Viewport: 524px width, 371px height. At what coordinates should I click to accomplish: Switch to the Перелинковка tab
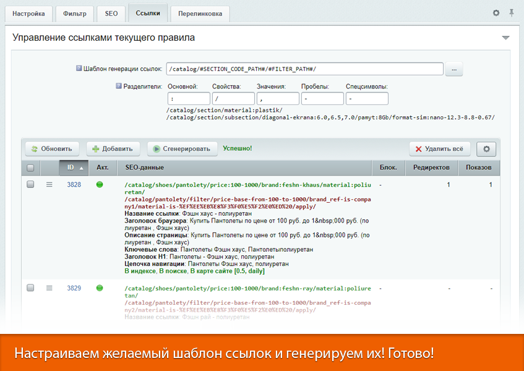point(200,14)
